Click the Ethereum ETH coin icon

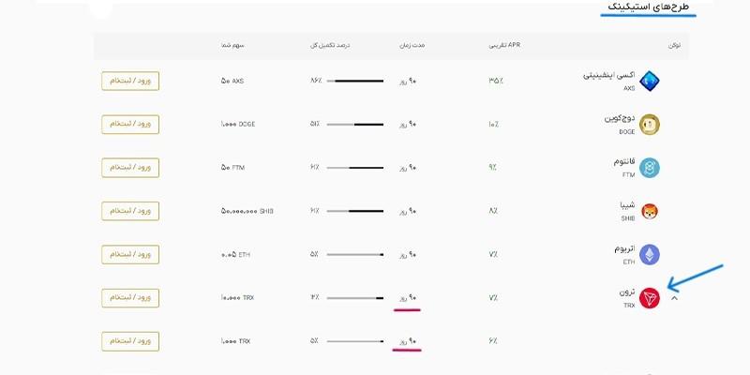[650, 254]
